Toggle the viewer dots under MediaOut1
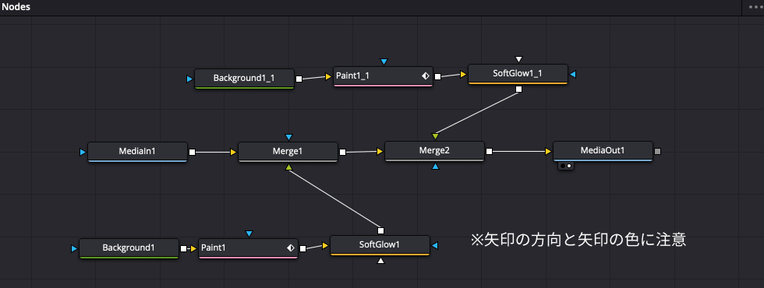 tap(566, 166)
